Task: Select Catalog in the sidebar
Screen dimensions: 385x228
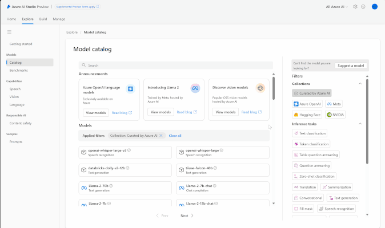Action: (30, 63)
